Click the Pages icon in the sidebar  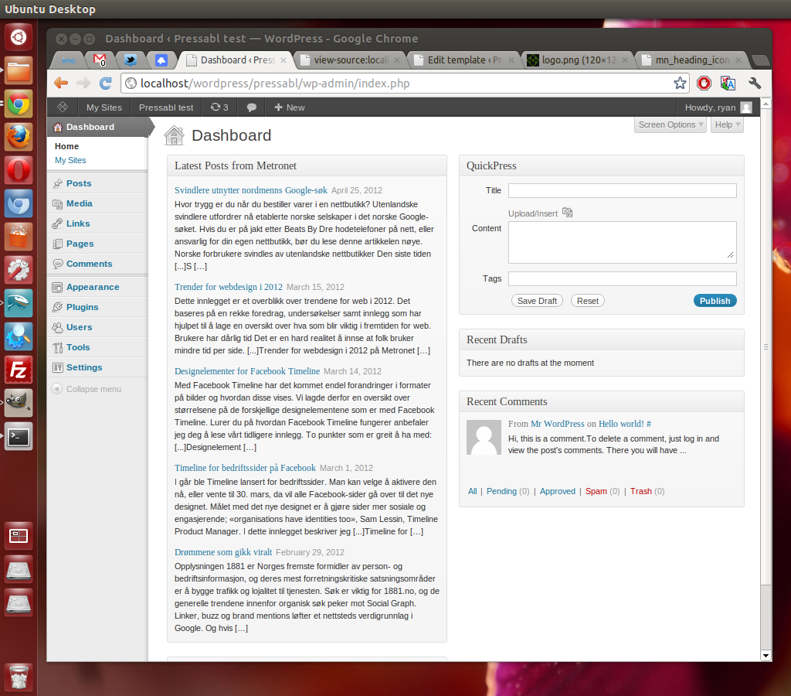(x=58, y=244)
